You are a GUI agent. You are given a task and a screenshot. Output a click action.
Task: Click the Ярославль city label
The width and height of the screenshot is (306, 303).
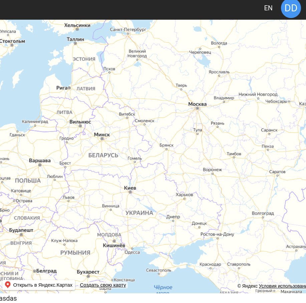click(219, 72)
